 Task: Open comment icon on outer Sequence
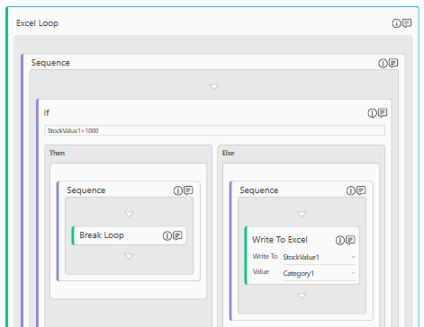click(x=393, y=63)
